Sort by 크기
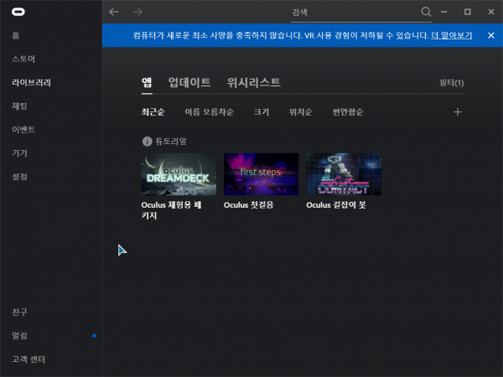 point(261,112)
